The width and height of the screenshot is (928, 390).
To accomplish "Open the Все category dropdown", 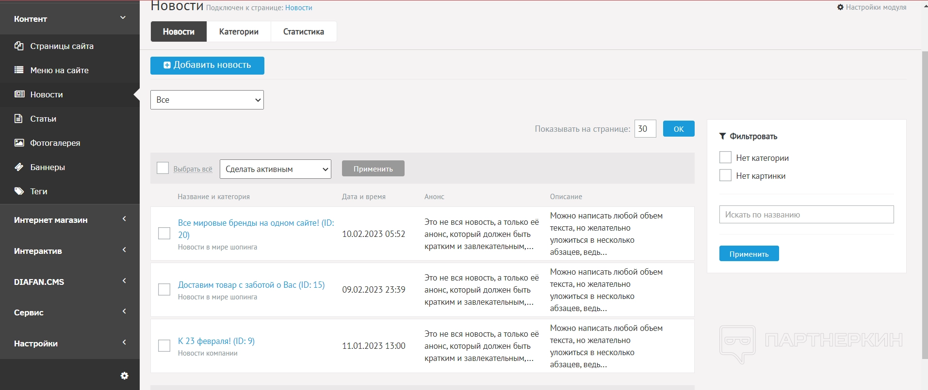I will (x=207, y=100).
